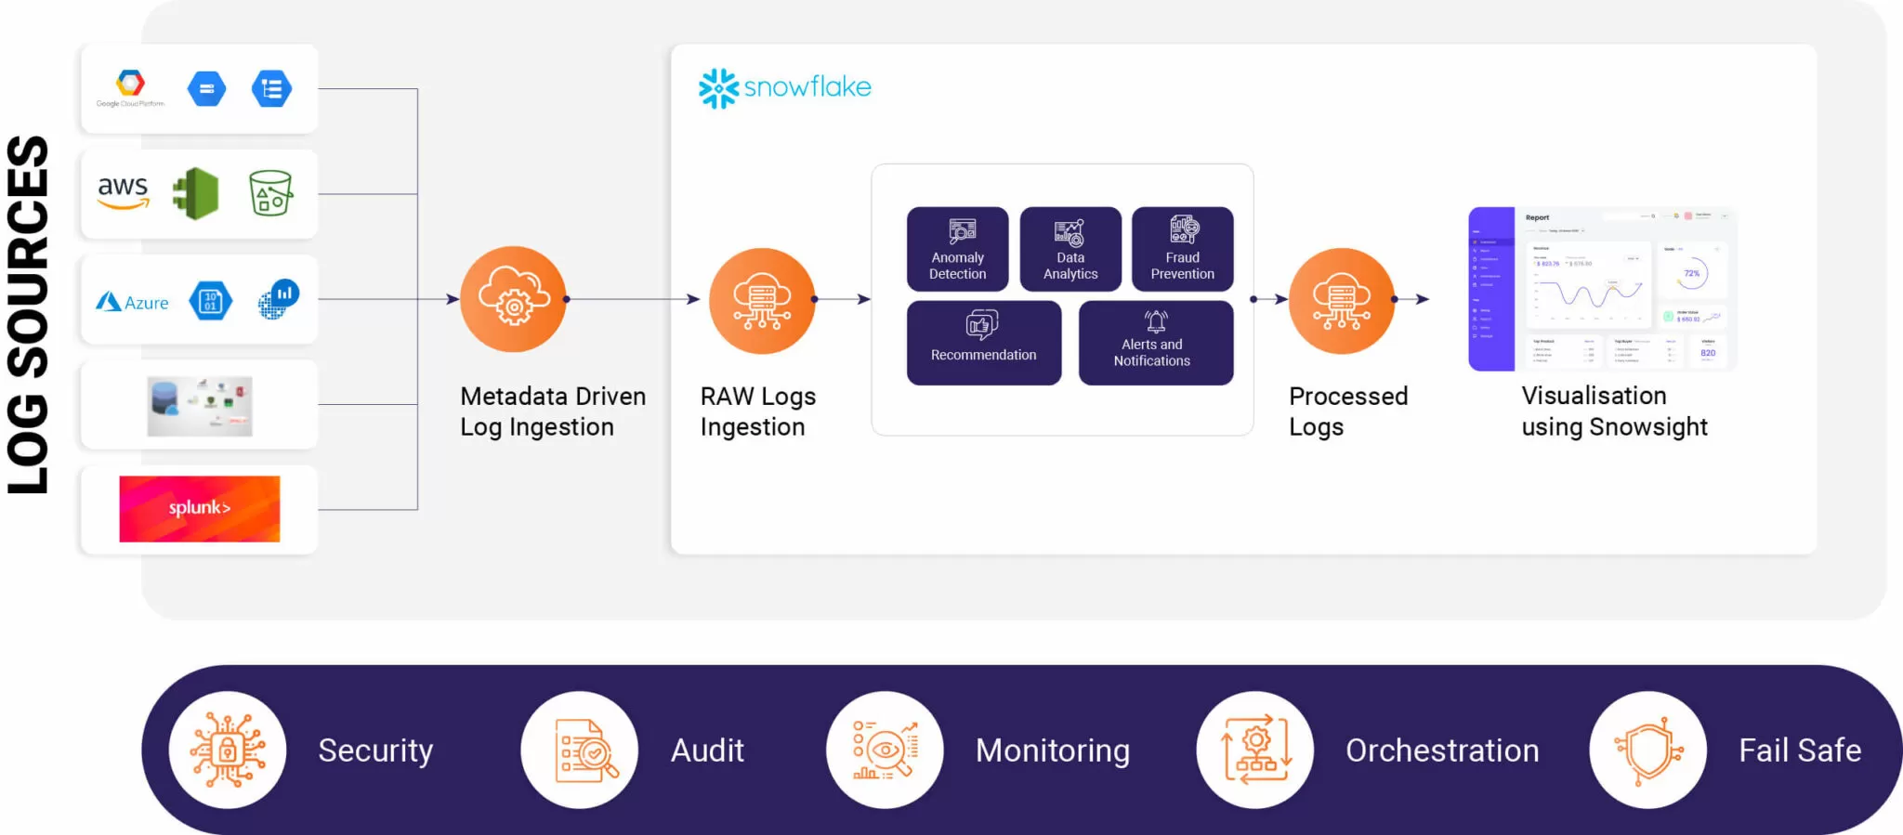Viewport: 1903px width, 835px height.
Task: Select the AWS logo
Action: tap(123, 192)
